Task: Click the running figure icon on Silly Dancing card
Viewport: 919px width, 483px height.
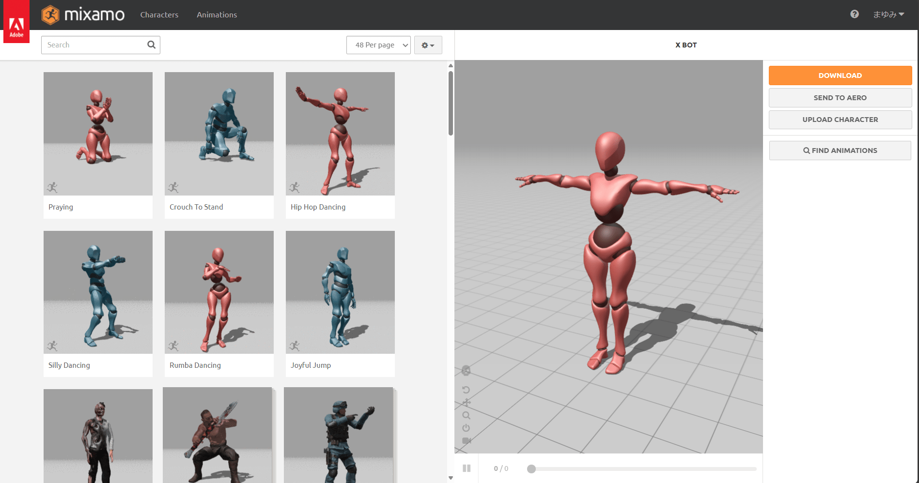Action: coord(52,346)
